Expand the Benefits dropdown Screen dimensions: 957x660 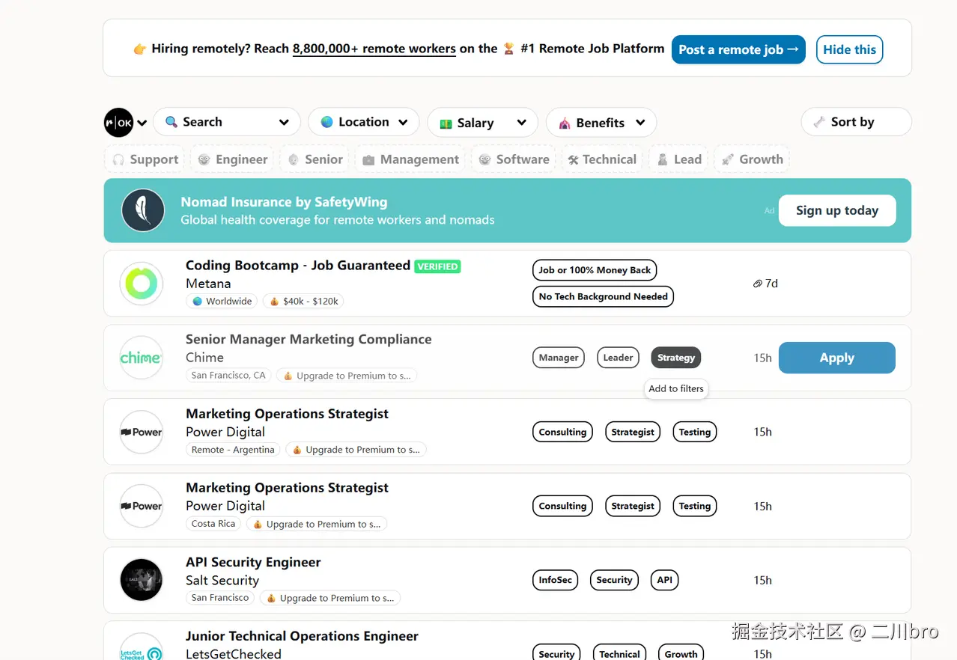[x=601, y=123]
